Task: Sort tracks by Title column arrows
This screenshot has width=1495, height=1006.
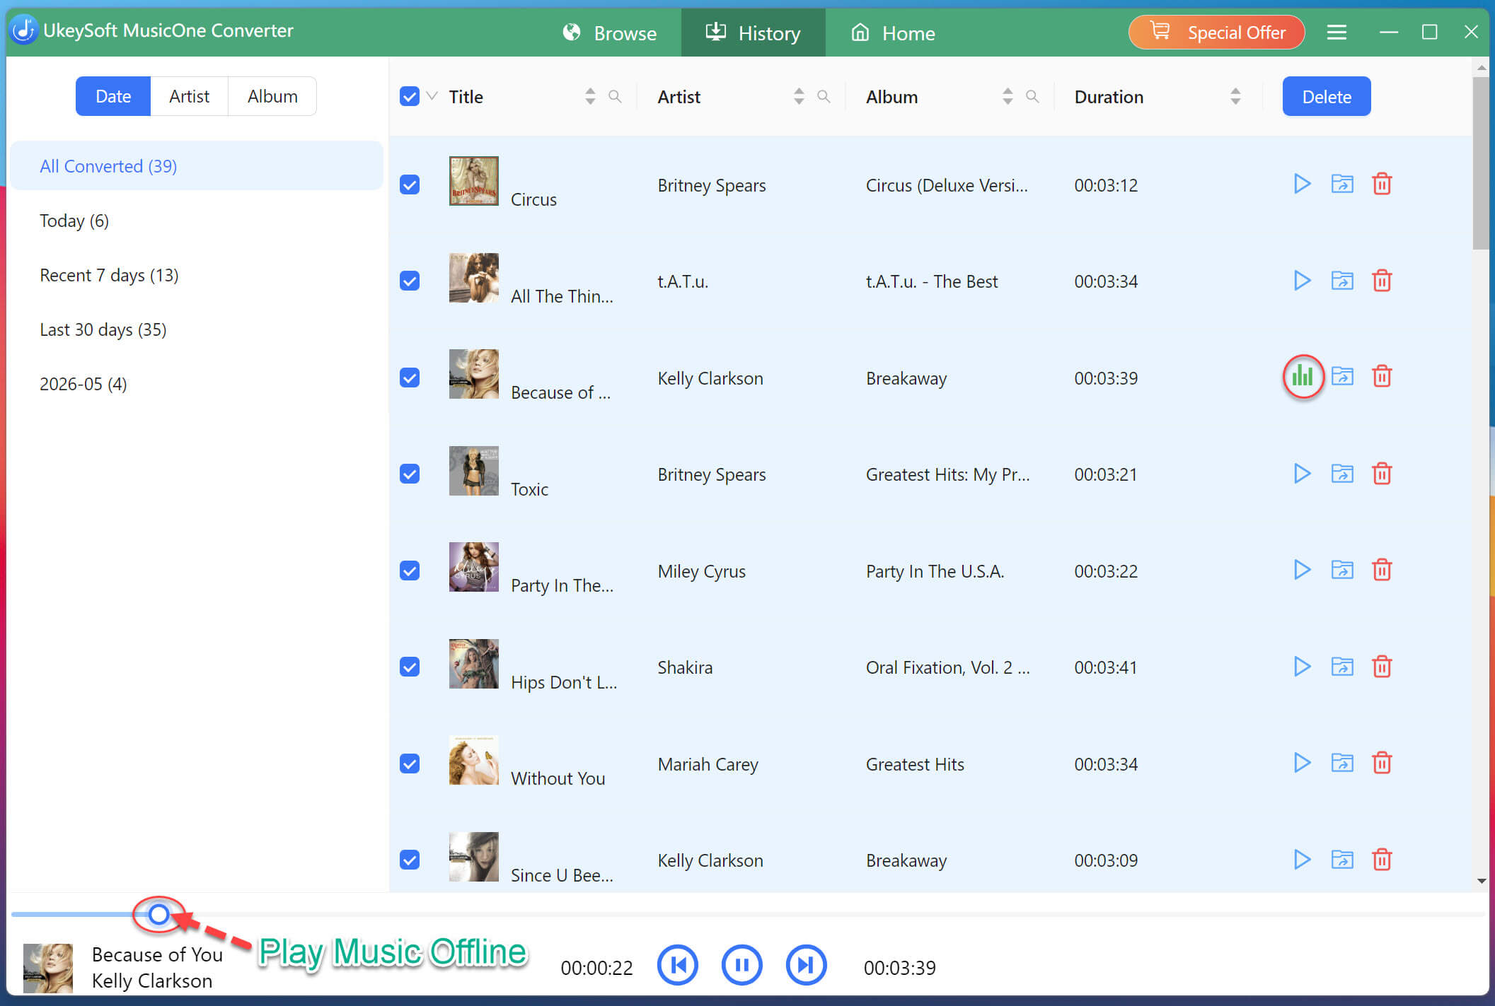Action: click(590, 96)
